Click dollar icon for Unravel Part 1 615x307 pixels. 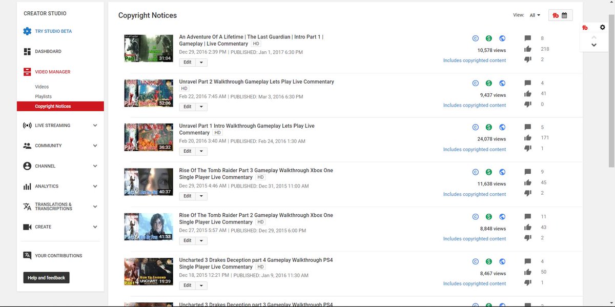click(x=489, y=128)
